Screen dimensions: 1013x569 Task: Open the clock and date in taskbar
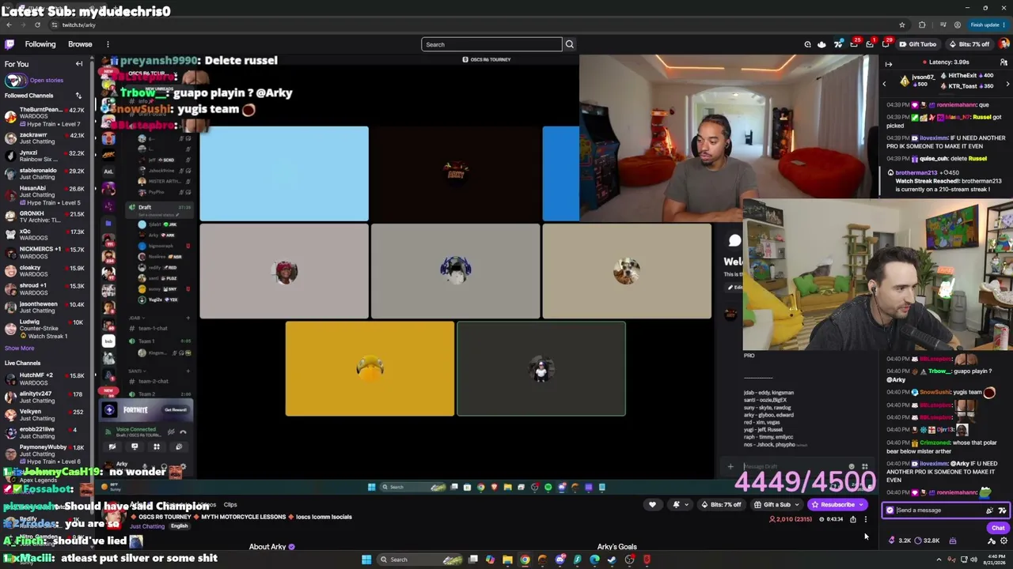[x=993, y=560]
